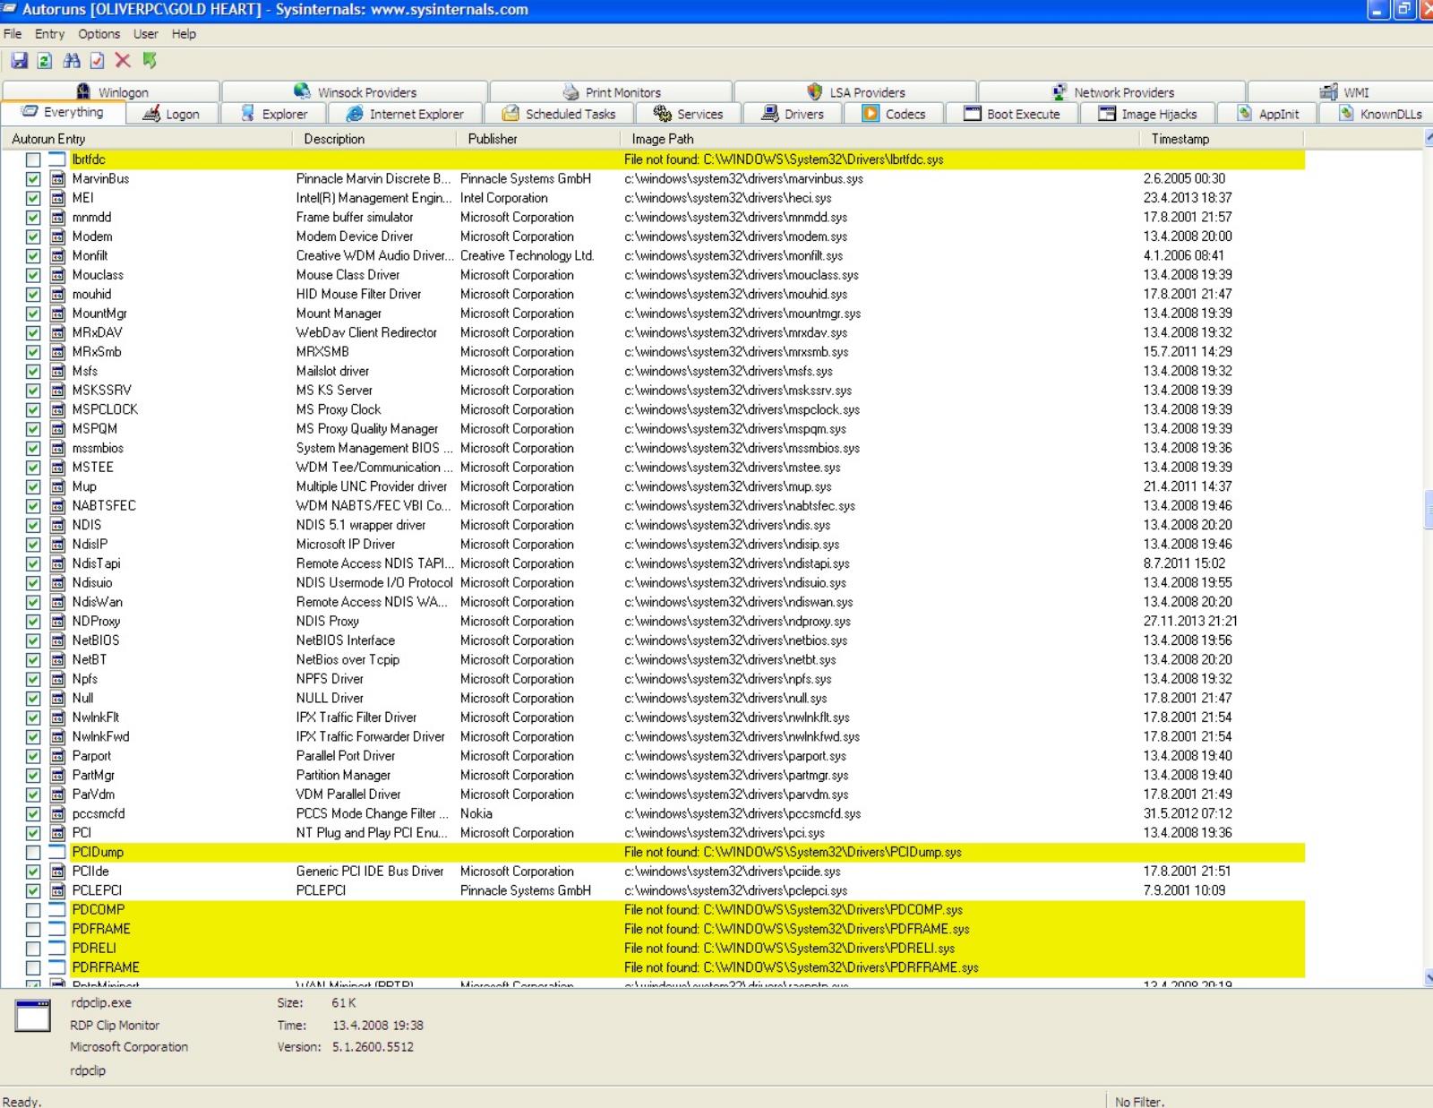Image resolution: width=1433 pixels, height=1108 pixels.
Task: Click the MarvinBus driver file icon
Action: (57, 179)
